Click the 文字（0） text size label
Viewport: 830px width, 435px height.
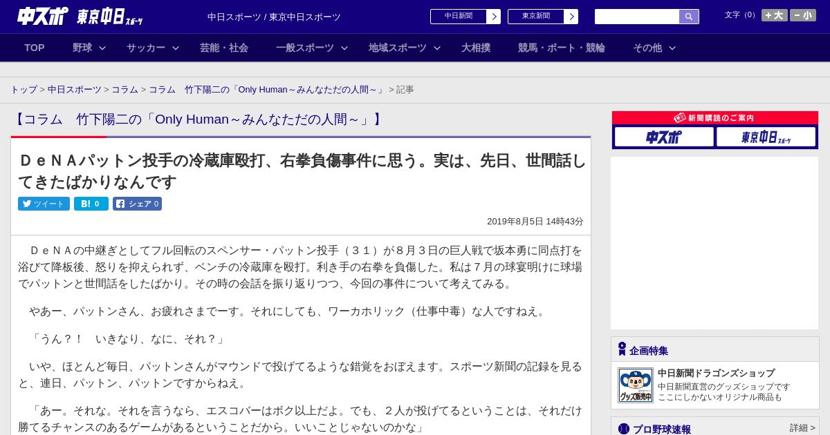click(741, 14)
